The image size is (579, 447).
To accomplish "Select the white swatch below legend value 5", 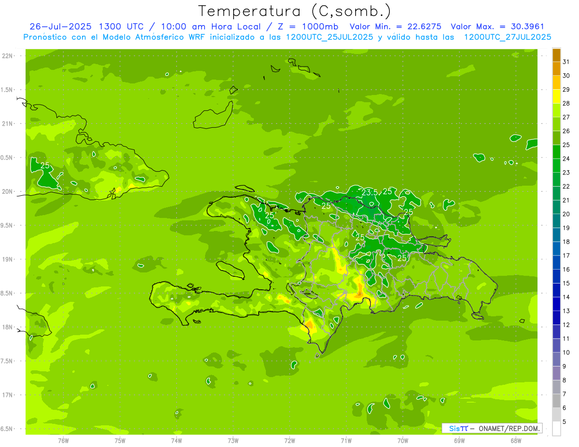I will pos(556,429).
